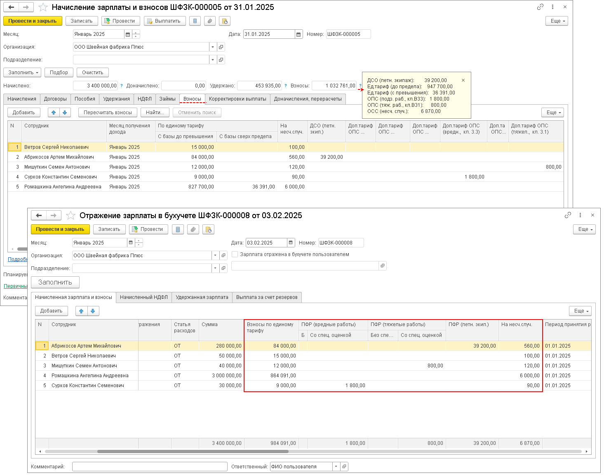The image size is (604, 475).
Task: Click into the Комментарий input field
Action: tap(150, 467)
